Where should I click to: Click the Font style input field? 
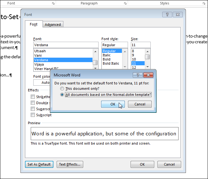[x=115, y=45]
